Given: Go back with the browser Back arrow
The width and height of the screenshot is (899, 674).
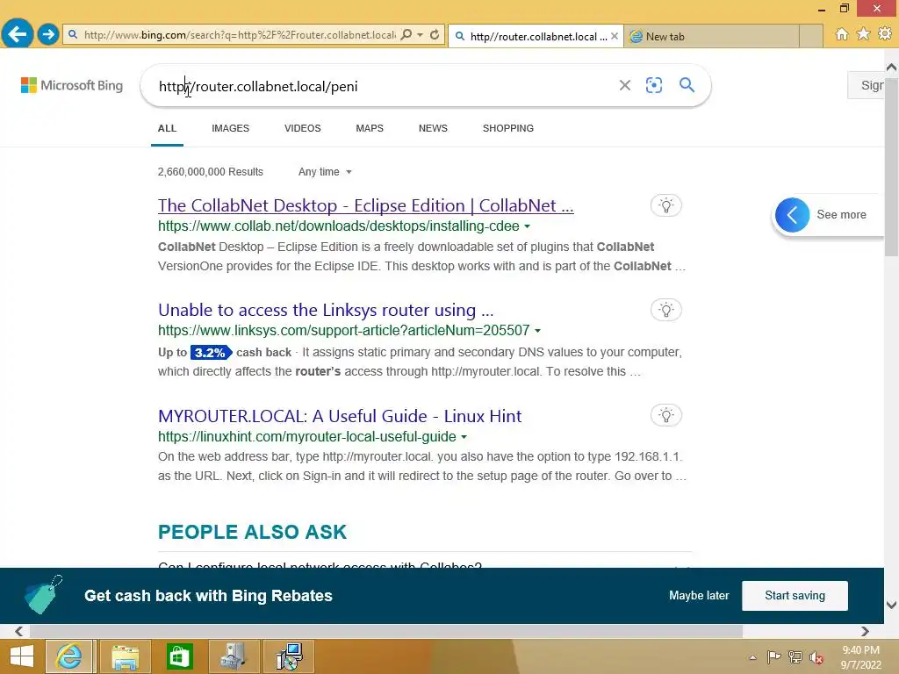Looking at the screenshot, I should click(x=18, y=34).
